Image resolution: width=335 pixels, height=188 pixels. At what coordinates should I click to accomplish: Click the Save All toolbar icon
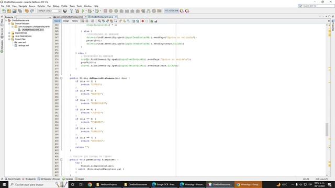tap(20, 11)
